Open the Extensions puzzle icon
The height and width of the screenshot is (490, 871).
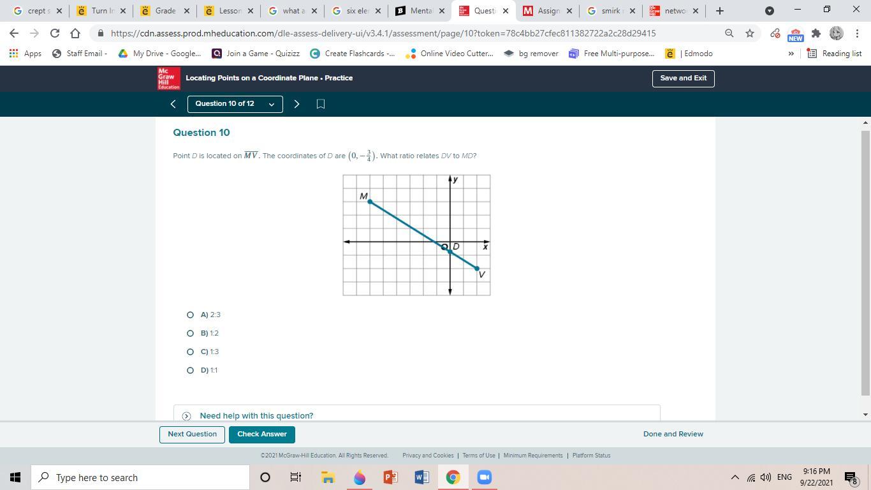816,33
